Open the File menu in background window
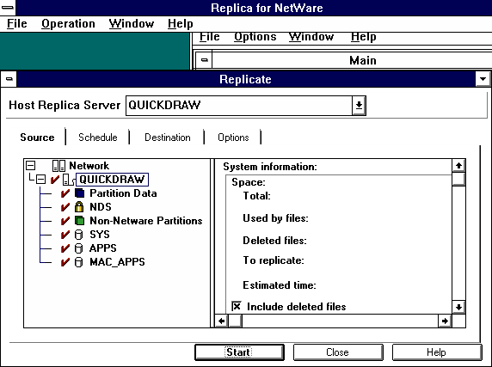 click(210, 37)
